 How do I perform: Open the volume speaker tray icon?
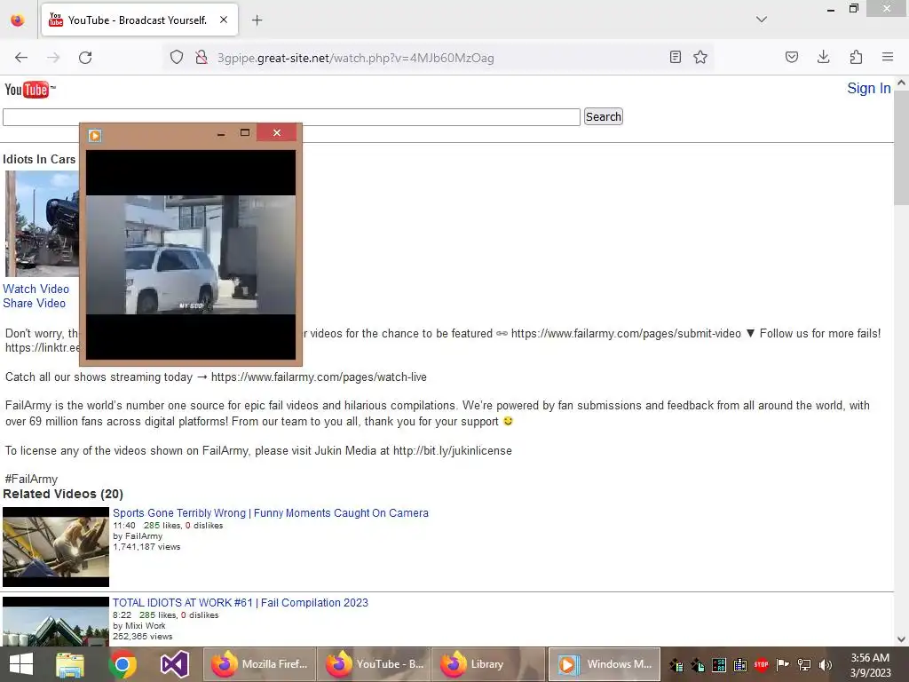pyautogui.click(x=826, y=664)
